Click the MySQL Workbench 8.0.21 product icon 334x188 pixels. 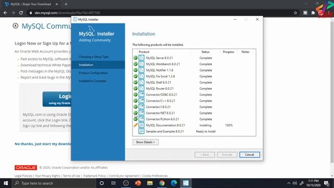tap(141, 64)
